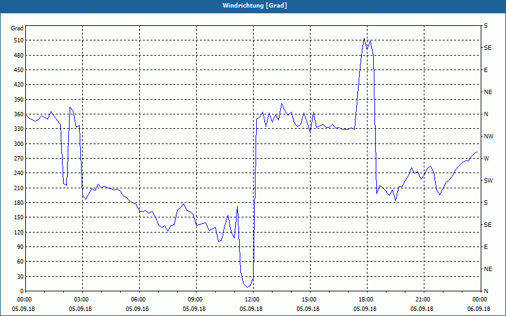Screen dimensions: 506x316
Task: Click the "Grad" unit label on the left axis
Action: [17, 28]
